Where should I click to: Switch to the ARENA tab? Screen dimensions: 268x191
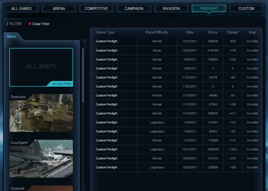pos(59,8)
